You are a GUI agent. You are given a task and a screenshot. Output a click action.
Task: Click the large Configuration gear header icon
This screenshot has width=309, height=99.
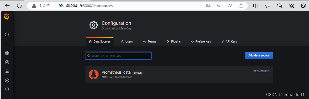pos(94,25)
